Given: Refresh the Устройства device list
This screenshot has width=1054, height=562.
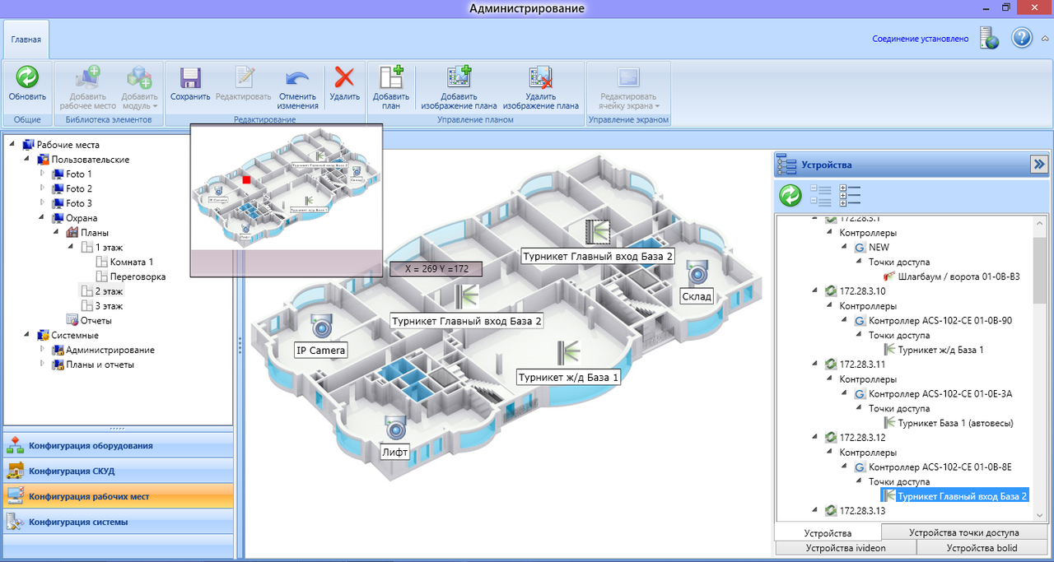Looking at the screenshot, I should (x=790, y=195).
